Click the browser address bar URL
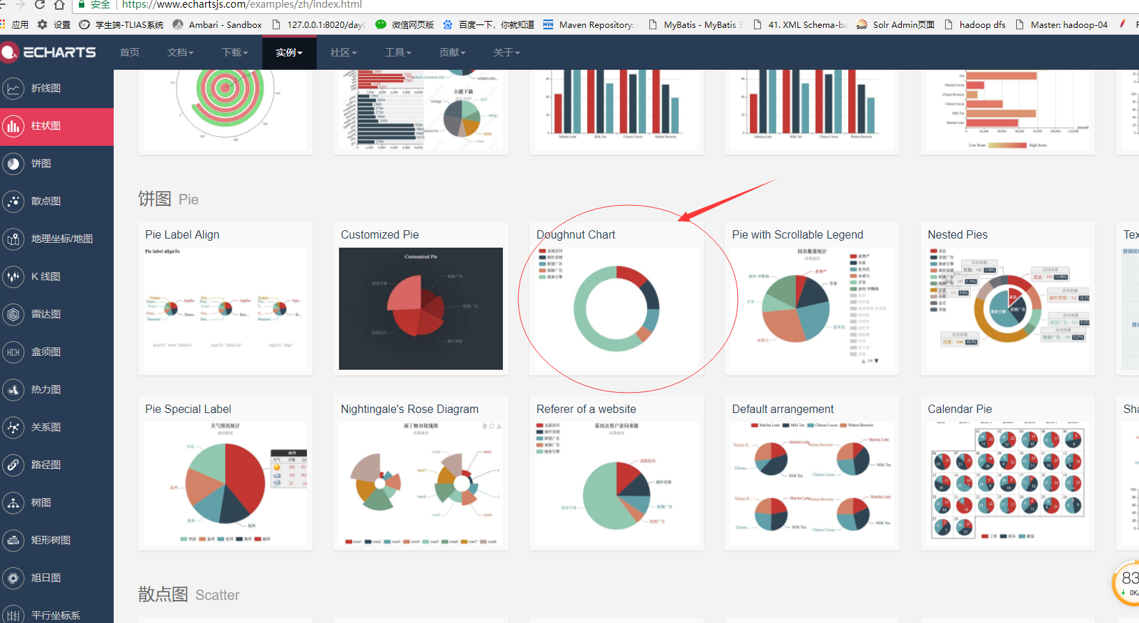This screenshot has height=623, width=1139. pos(242,4)
